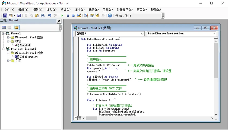Viewport: 228px width, 130px height.
Task: Click the code window scroll down arrow
Action: pos(216,114)
